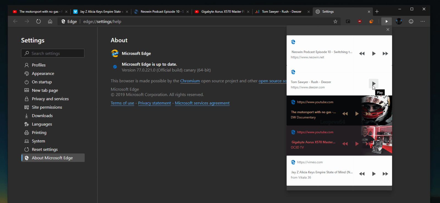This screenshot has width=440, height=203.
Task: Open the Terms of use link
Action: click(x=122, y=103)
